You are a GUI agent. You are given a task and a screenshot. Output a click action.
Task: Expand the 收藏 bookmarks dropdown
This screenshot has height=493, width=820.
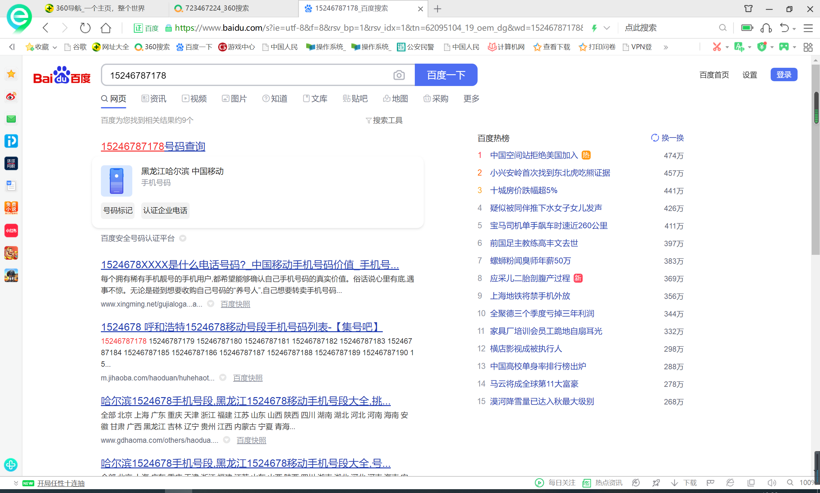(x=55, y=48)
